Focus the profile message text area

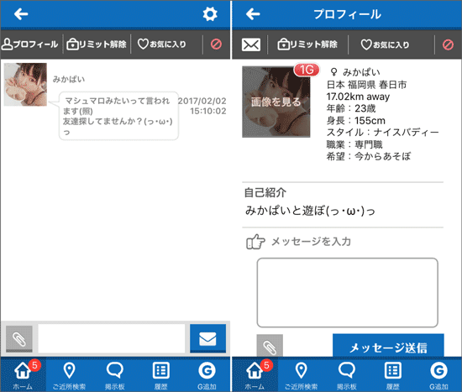click(348, 292)
